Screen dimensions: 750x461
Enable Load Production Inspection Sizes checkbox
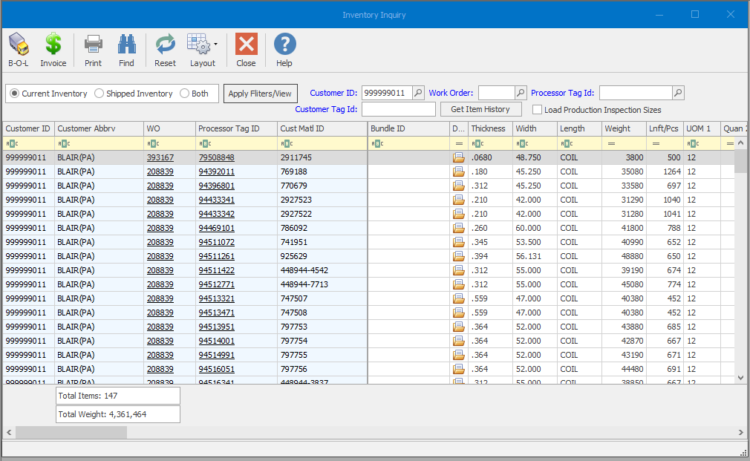pos(538,110)
